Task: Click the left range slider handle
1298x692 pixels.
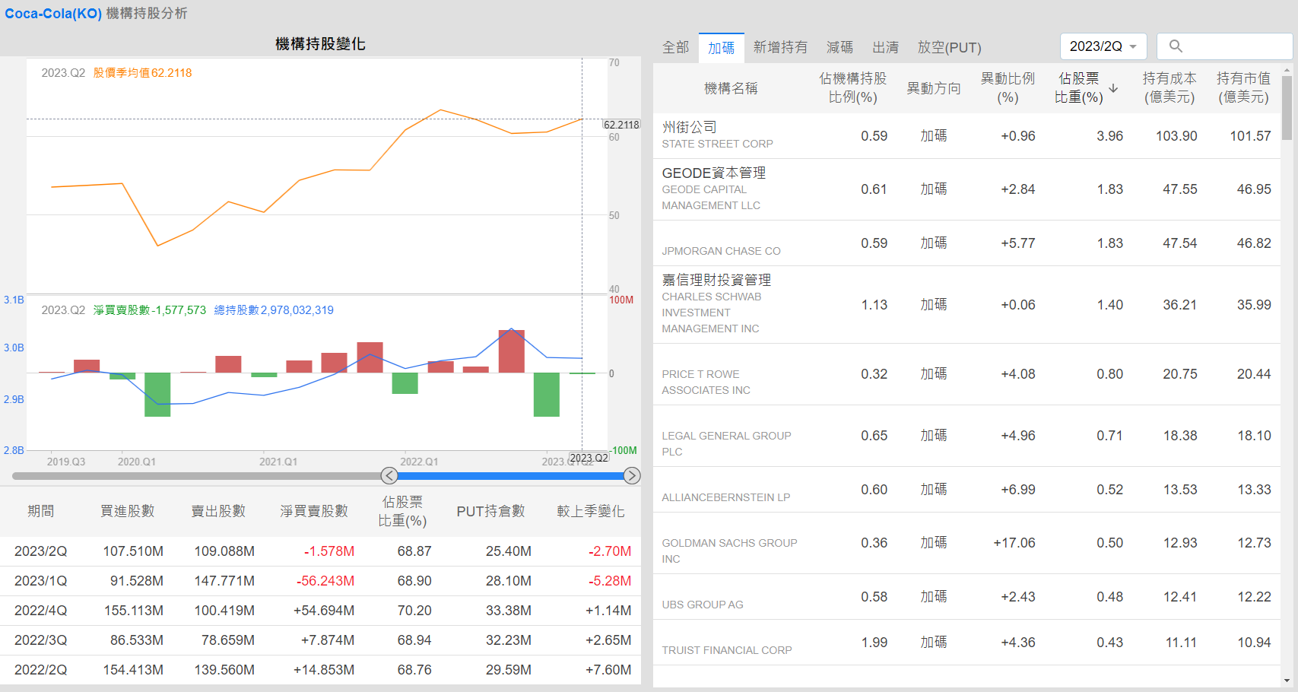Action: click(x=389, y=476)
